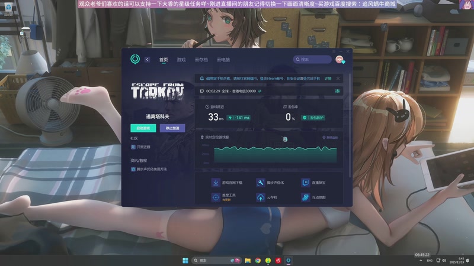
Task: Open the notification bell tray icon
Action: pyautogui.click(x=468, y=261)
